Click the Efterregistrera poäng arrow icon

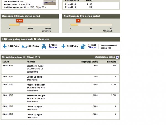(x=117, y=57)
